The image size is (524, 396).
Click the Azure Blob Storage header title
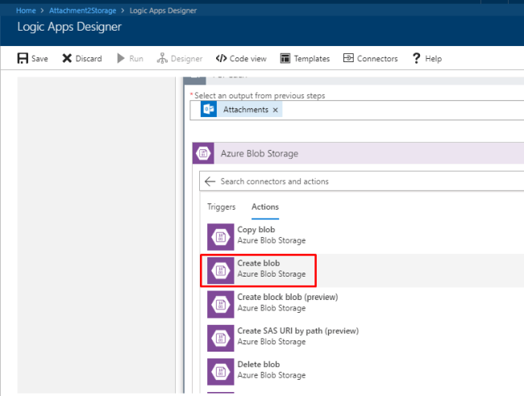pyautogui.click(x=260, y=153)
